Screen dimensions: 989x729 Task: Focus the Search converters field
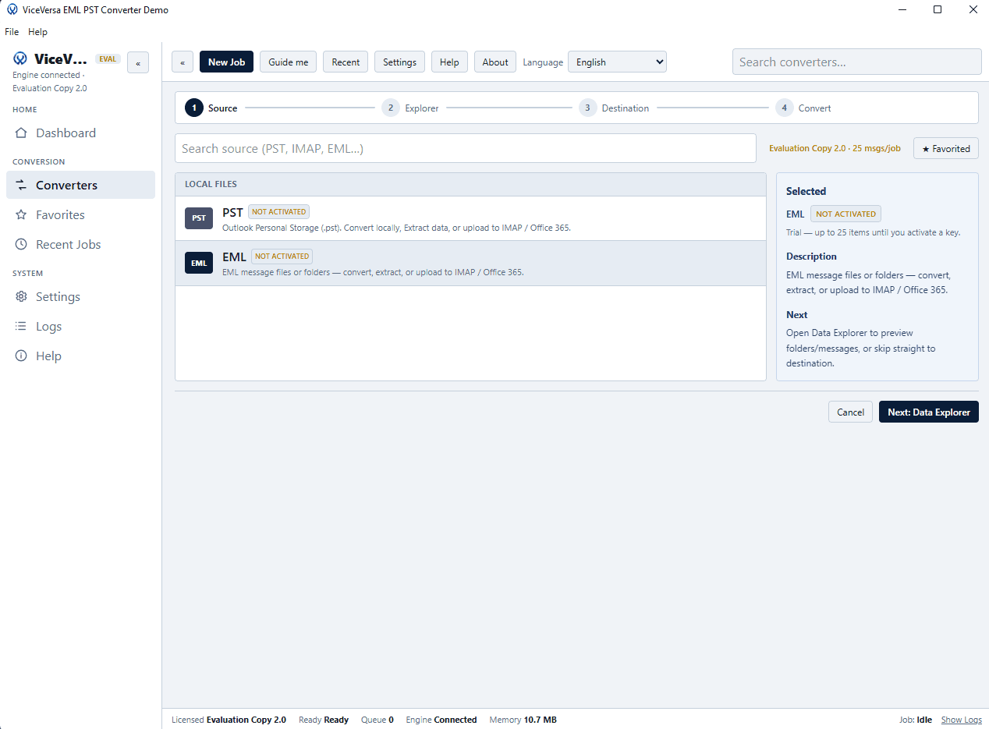pos(856,62)
